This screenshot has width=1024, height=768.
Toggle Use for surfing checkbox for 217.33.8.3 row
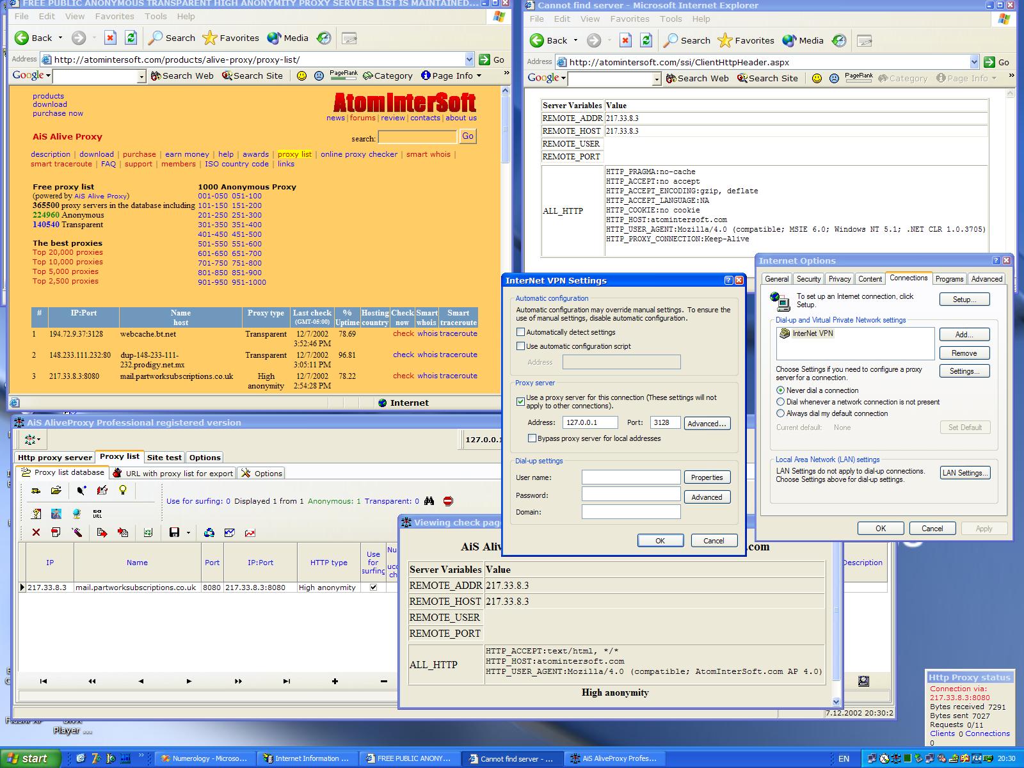[x=373, y=587]
